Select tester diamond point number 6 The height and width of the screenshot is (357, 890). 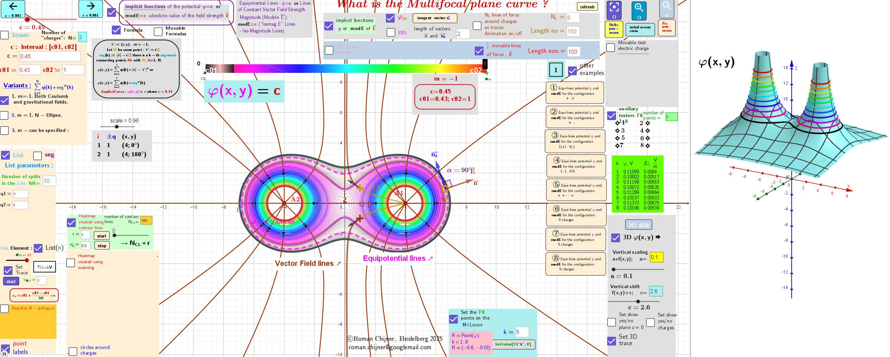[647, 138]
